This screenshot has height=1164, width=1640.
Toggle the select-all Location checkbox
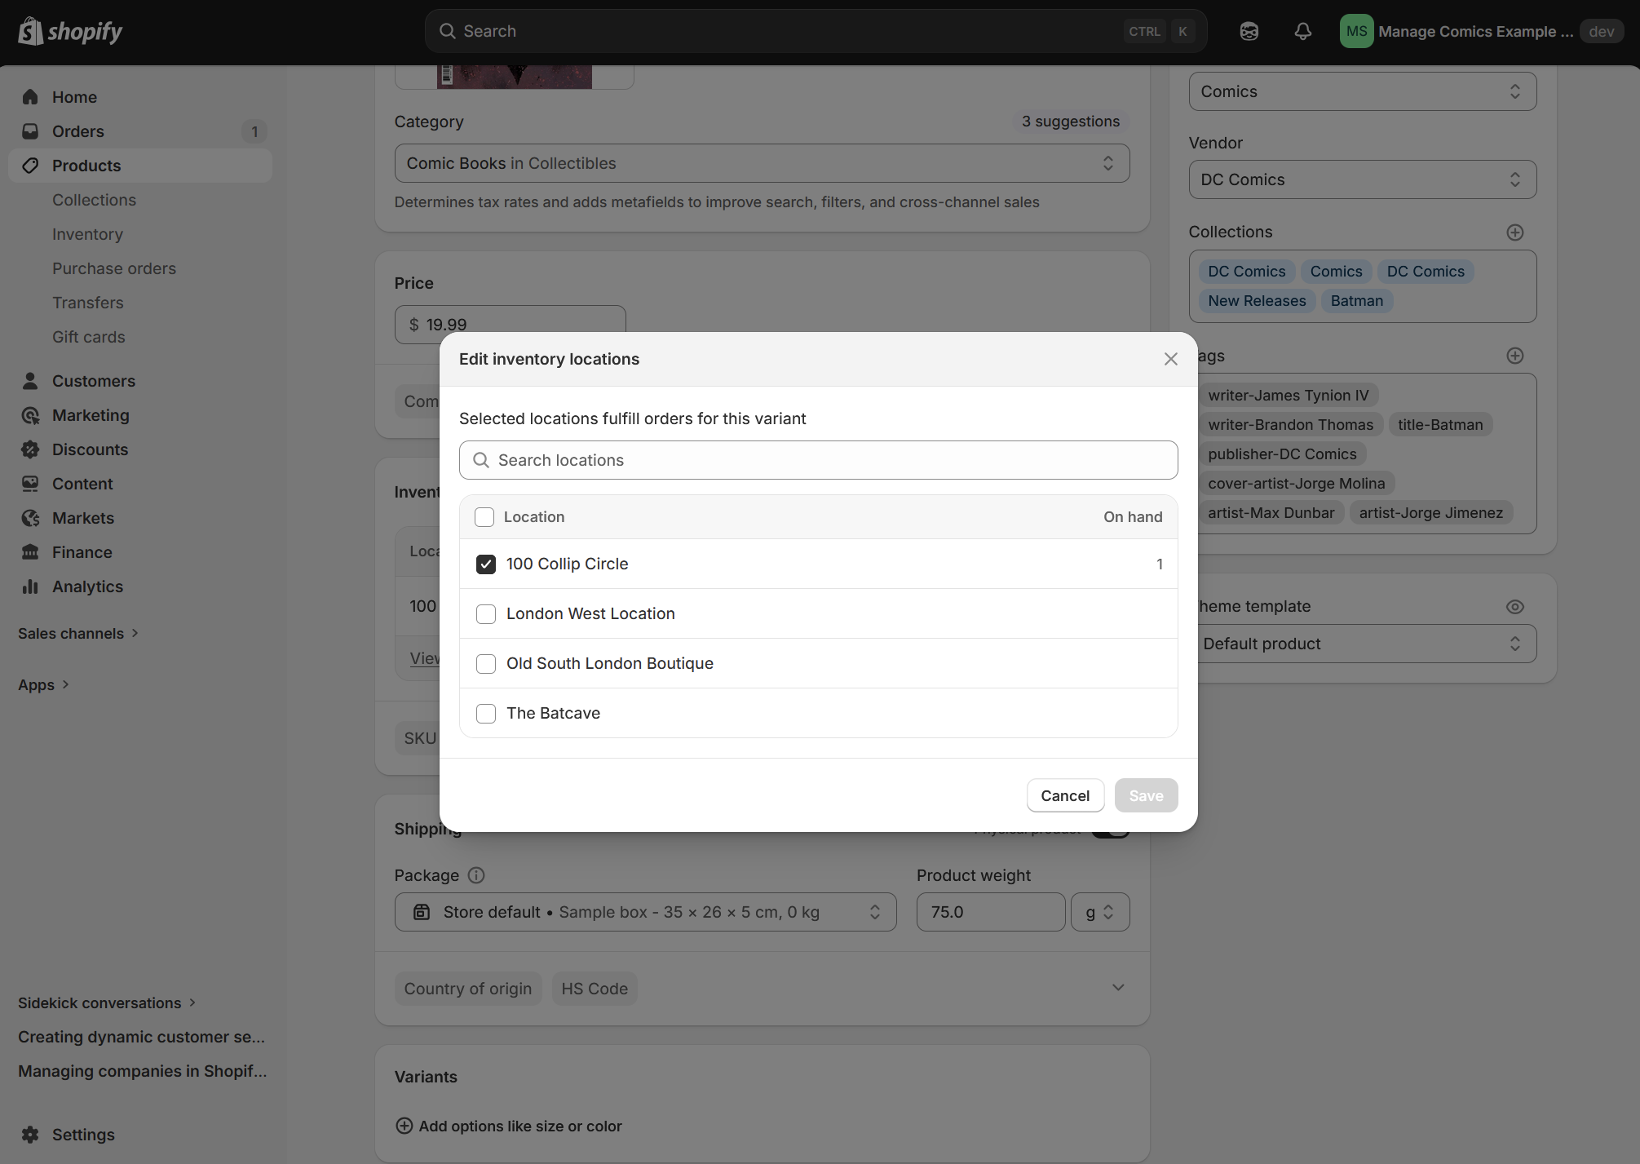[x=484, y=517]
